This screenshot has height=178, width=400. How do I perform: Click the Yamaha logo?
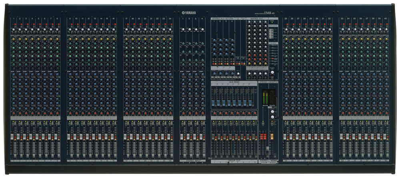(x=189, y=13)
